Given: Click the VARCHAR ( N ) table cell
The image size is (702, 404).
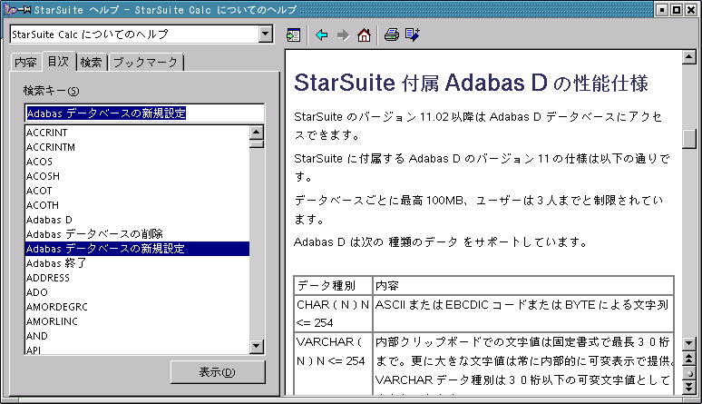Looking at the screenshot, I should (333, 364).
